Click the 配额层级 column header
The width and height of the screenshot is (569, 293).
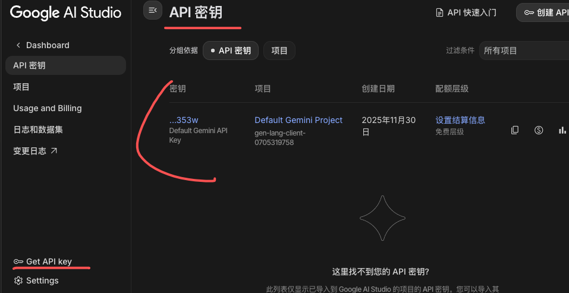coord(452,89)
